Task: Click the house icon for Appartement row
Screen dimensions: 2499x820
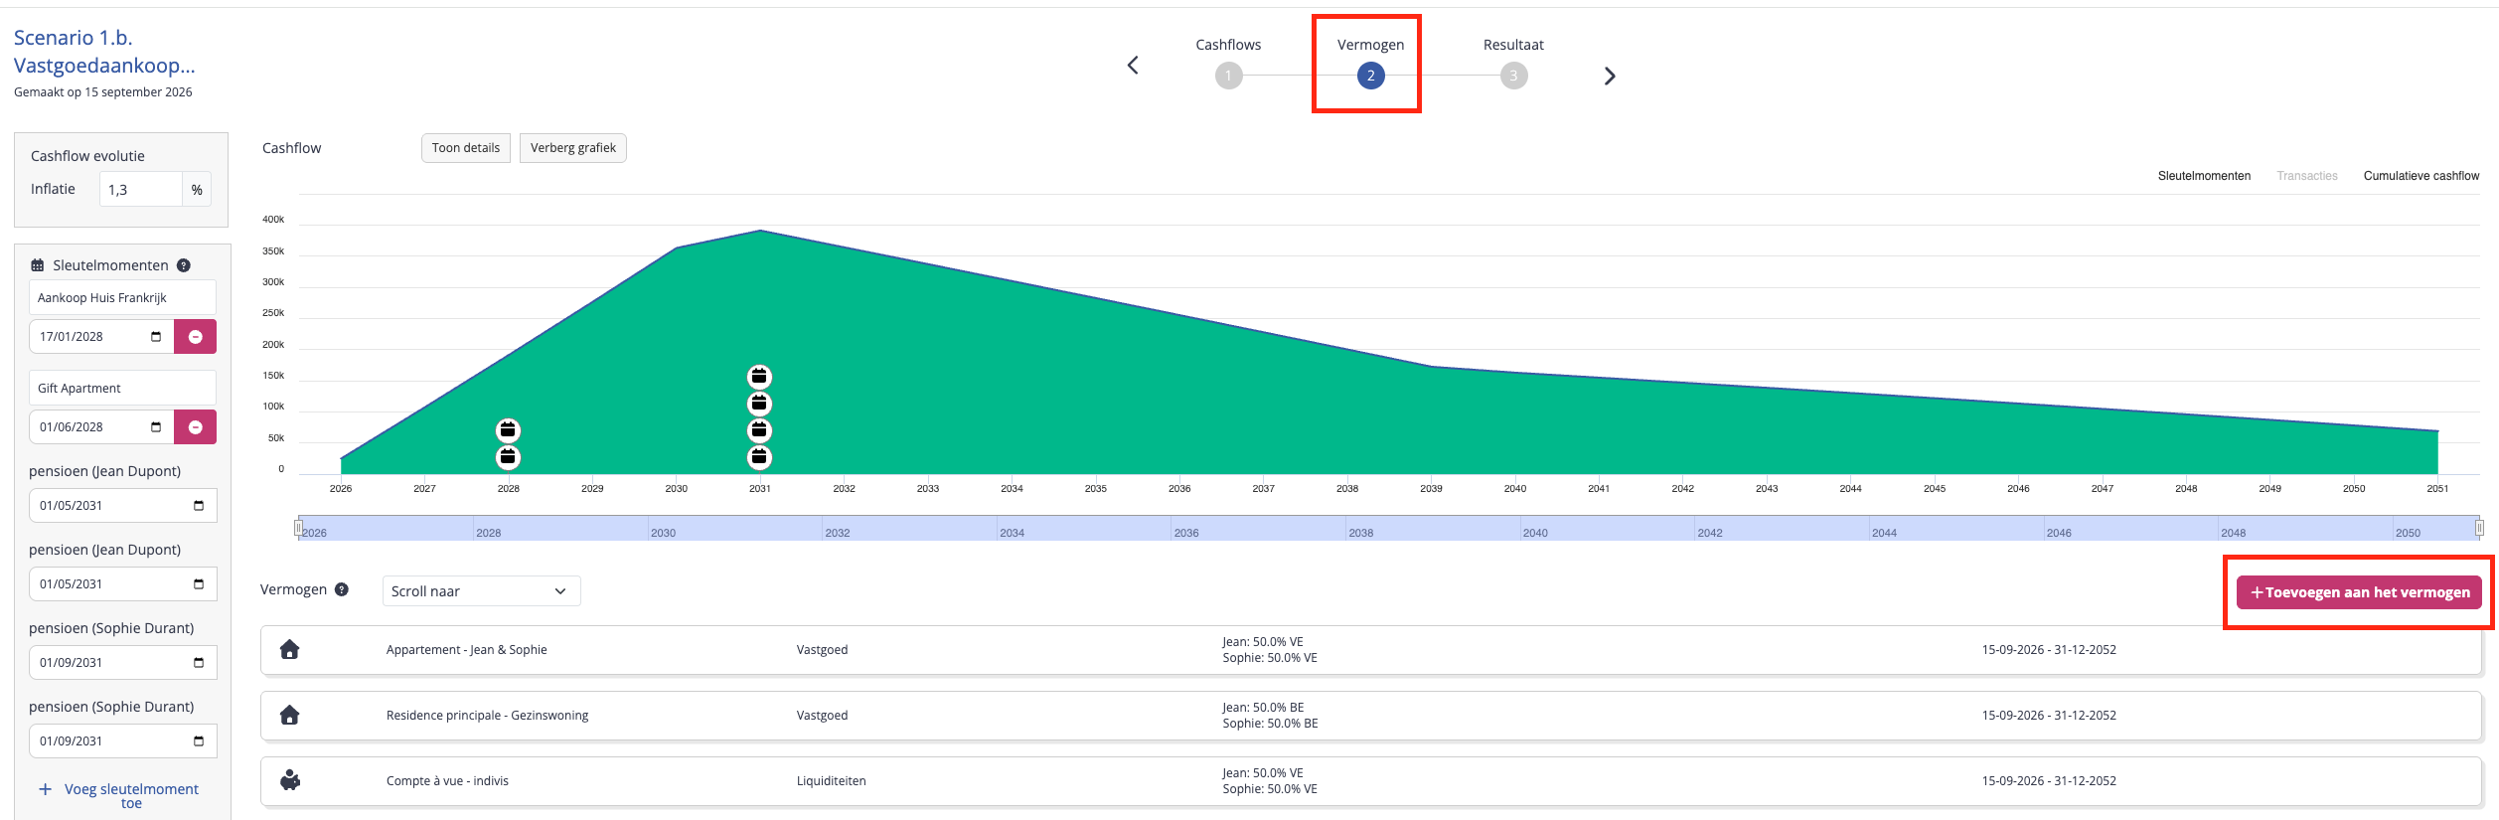Action: [290, 650]
